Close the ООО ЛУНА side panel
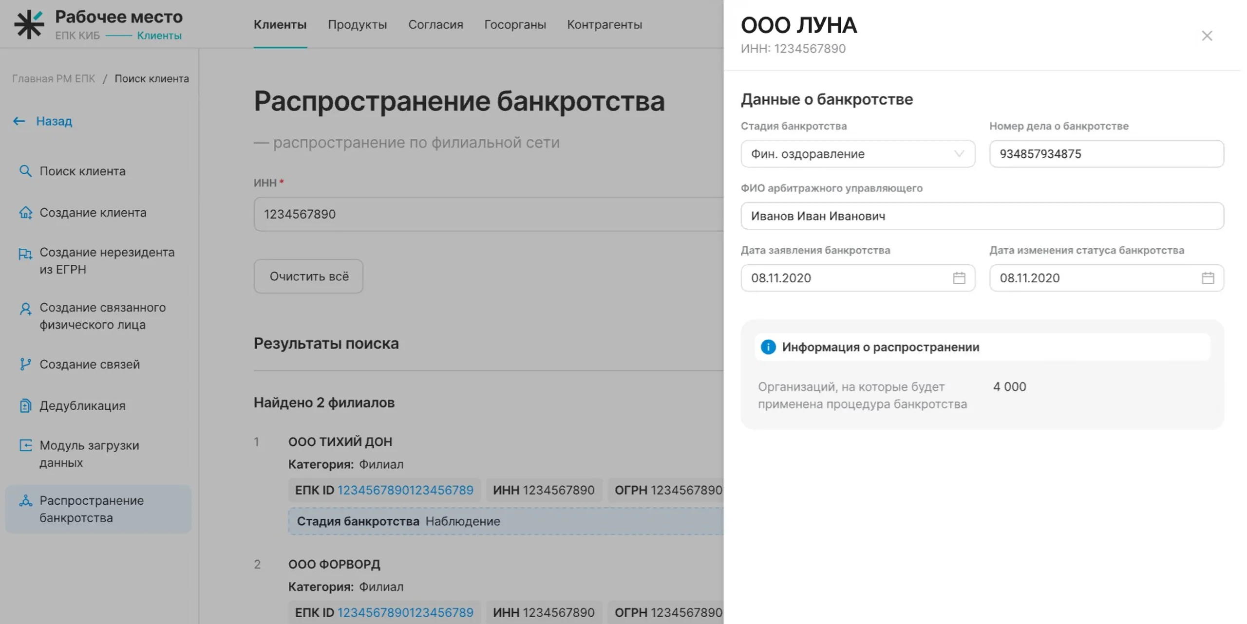 [1207, 36]
